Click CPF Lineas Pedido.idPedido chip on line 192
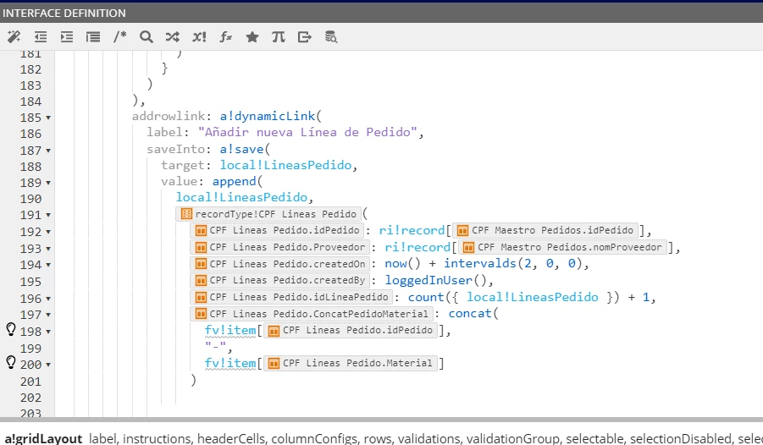Viewport: 763px width, 445px height. (278, 230)
